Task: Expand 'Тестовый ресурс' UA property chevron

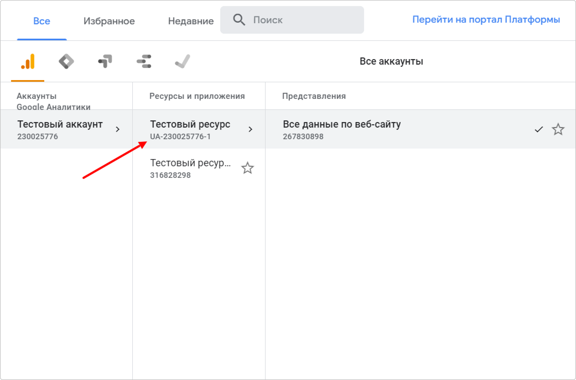Action: 250,129
